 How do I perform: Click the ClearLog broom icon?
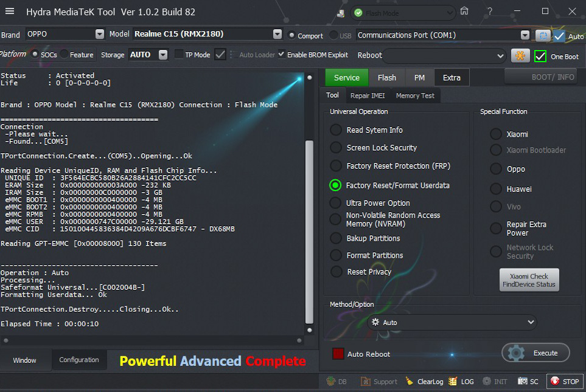pos(411,381)
